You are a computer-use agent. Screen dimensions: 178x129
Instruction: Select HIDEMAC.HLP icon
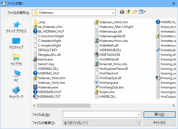tap(35, 73)
